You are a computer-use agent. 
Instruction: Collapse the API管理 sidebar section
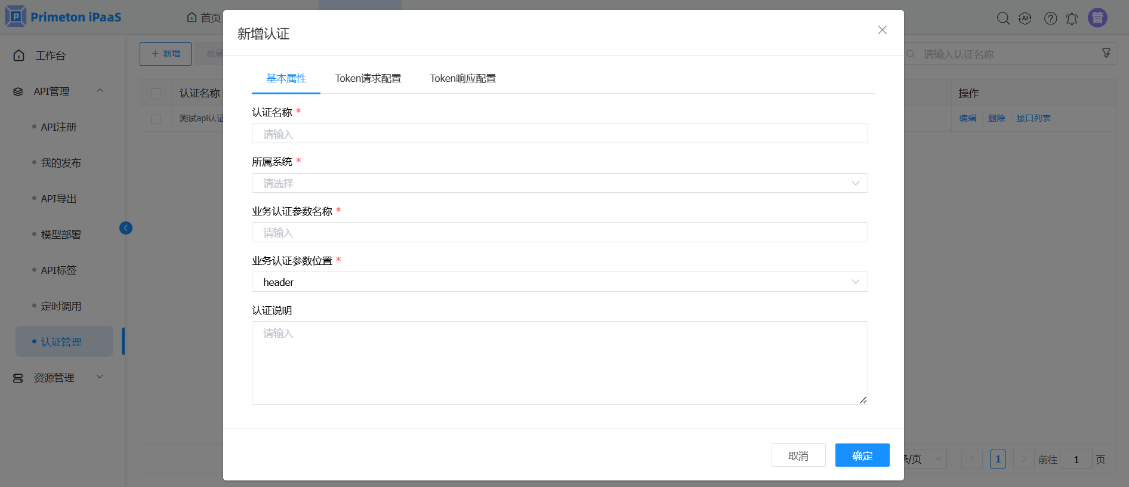pyautogui.click(x=100, y=91)
